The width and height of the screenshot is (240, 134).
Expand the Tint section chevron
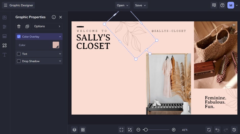pos(60,54)
